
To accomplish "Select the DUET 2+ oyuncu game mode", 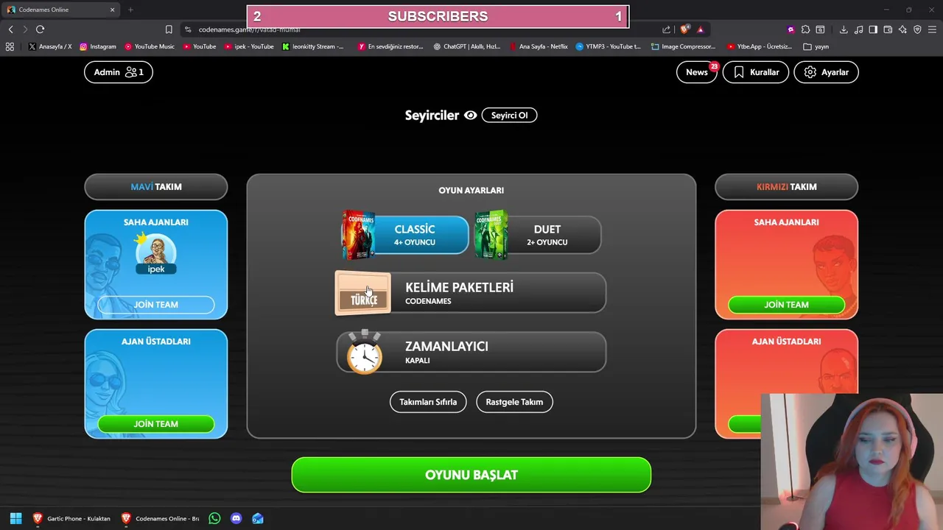I will [x=538, y=235].
